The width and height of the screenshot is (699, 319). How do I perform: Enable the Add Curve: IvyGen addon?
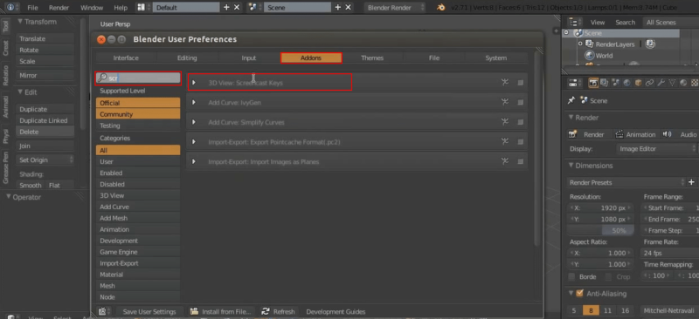520,102
